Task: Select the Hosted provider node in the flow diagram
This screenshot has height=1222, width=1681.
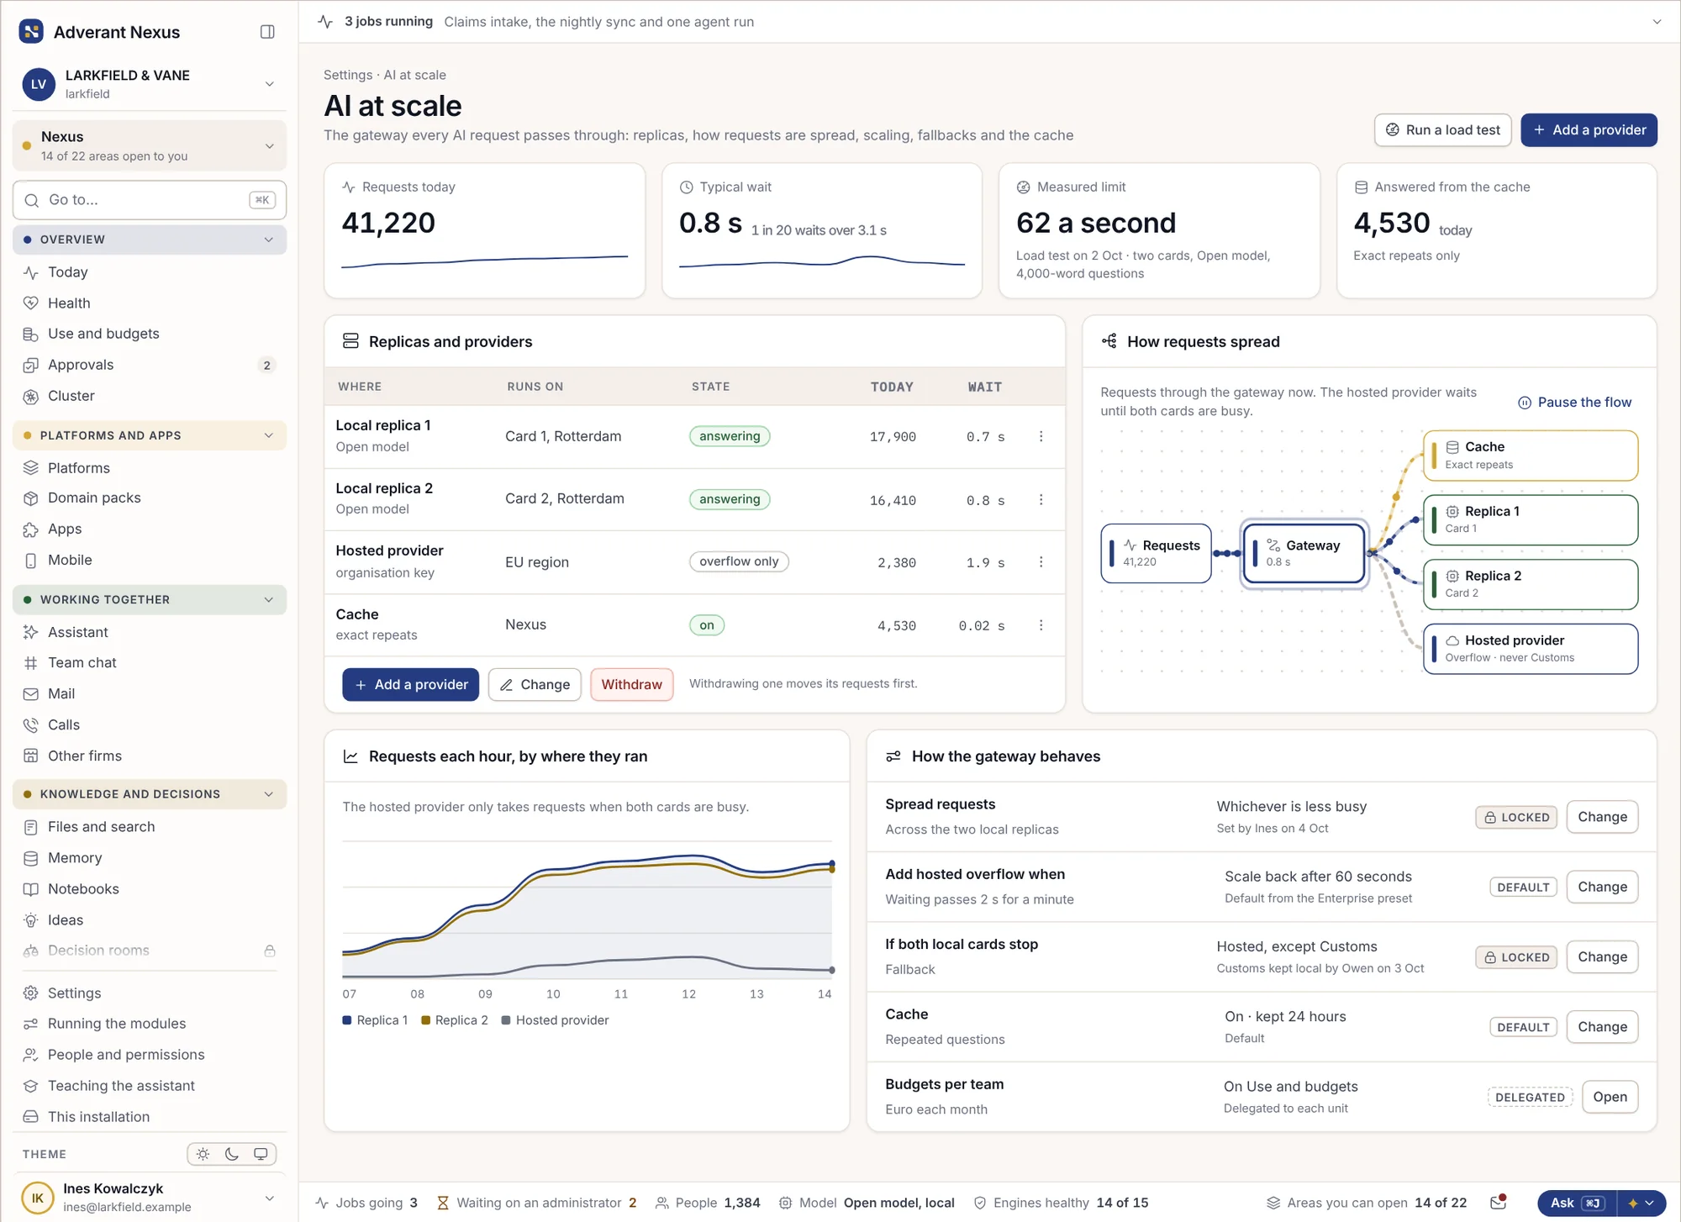Action: point(1530,648)
